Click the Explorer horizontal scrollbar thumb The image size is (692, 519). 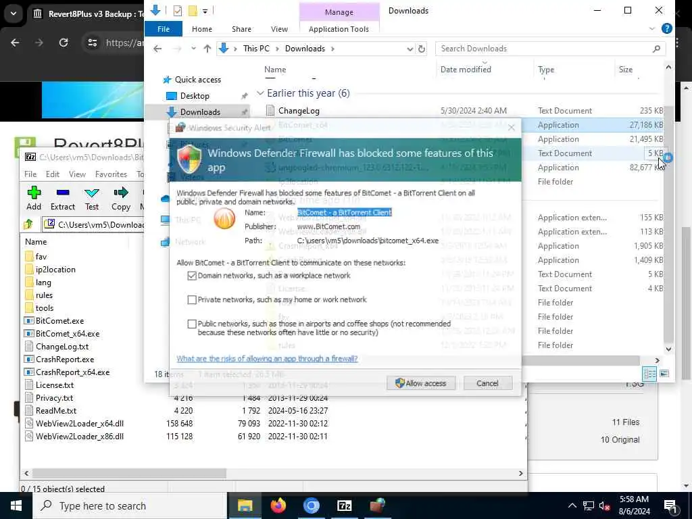(x=580, y=361)
